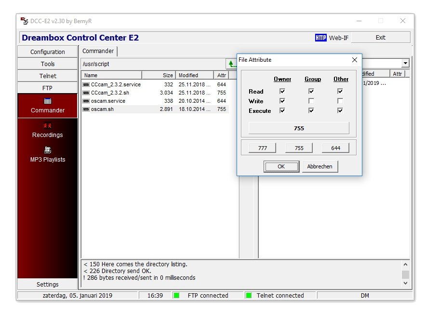Image resolution: width=425 pixels, height=315 pixels.
Task: Click size value 3.034
Action: (x=166, y=93)
